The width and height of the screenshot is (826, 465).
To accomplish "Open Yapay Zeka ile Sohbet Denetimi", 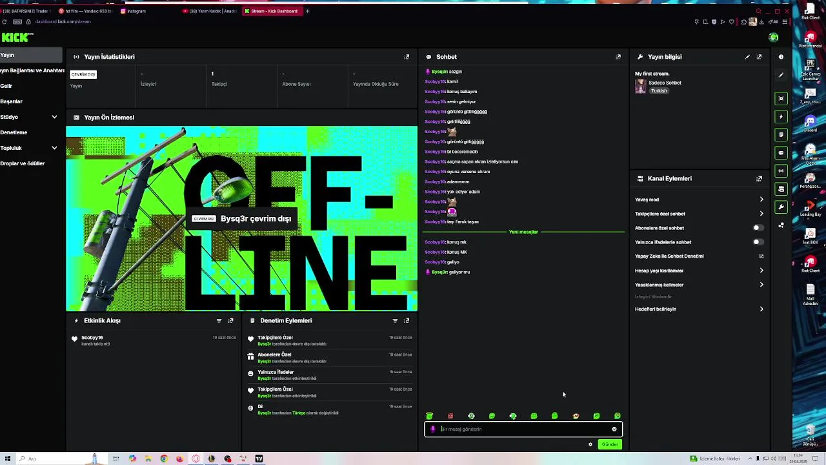I will [x=699, y=256].
